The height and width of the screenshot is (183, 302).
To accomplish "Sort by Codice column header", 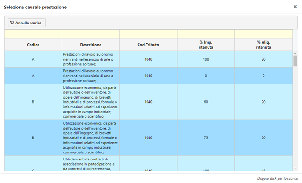I will click(33, 45).
